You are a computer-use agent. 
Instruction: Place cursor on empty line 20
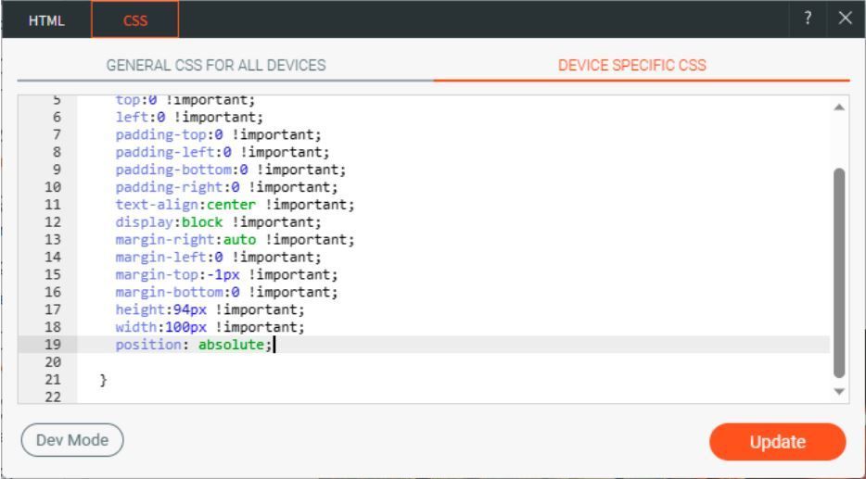452,362
